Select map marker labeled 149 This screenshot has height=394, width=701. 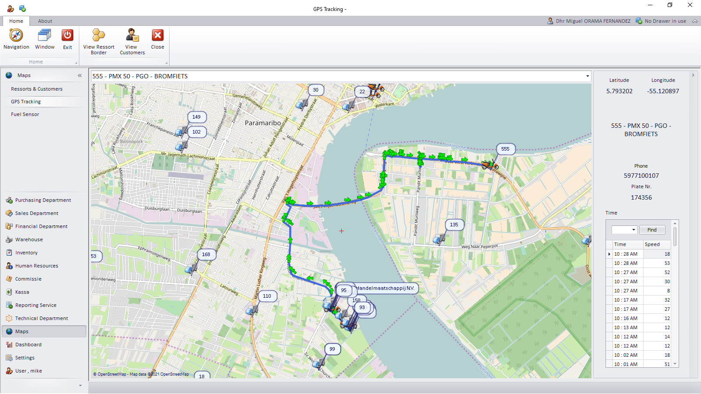pyautogui.click(x=196, y=117)
